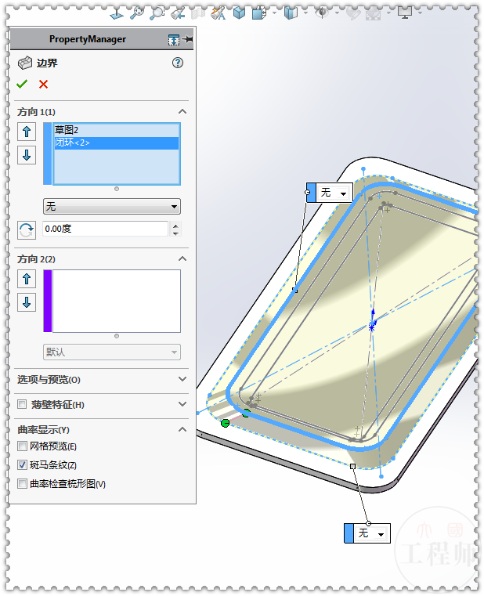Click blue 方向 1 color bar

pyautogui.click(x=48, y=154)
